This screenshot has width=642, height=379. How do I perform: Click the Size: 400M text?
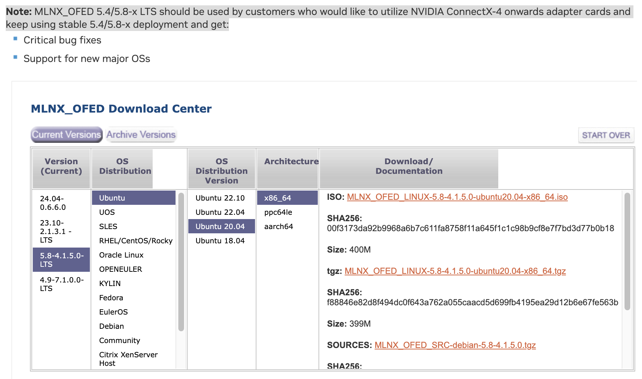(x=349, y=250)
